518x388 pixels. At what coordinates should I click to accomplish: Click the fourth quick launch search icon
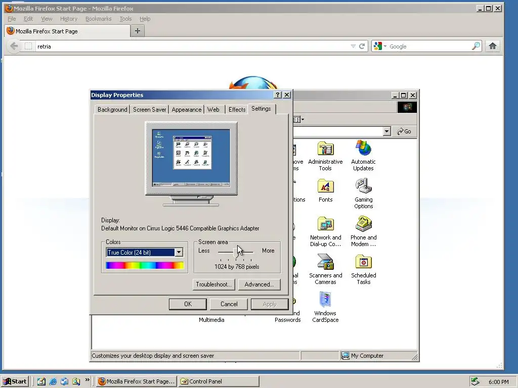(x=76, y=381)
